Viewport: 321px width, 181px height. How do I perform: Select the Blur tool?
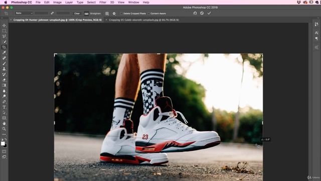[x=4, y=90]
